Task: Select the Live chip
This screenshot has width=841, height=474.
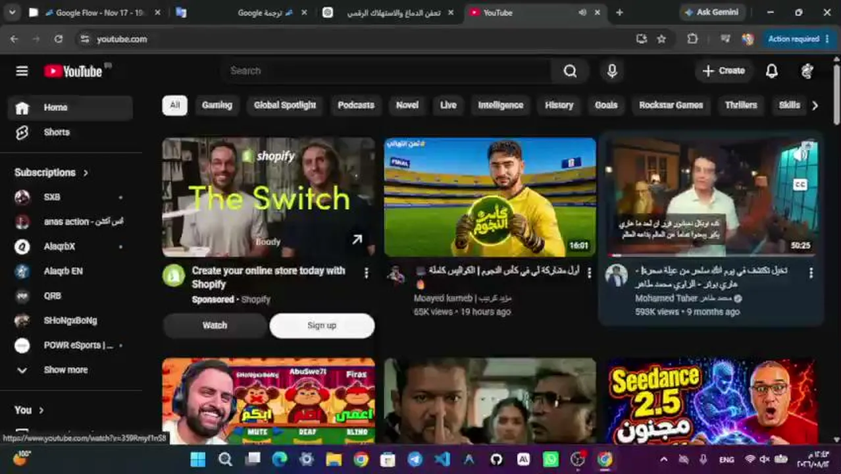Action: click(x=448, y=105)
